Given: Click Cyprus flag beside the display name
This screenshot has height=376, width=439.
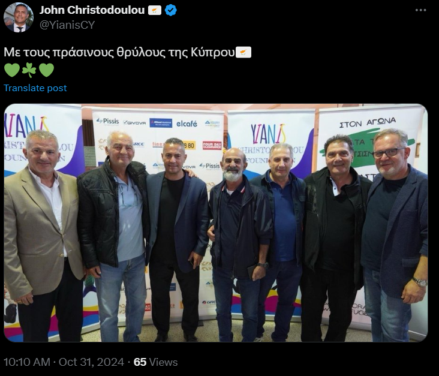Looking at the screenshot, I should 155,10.
